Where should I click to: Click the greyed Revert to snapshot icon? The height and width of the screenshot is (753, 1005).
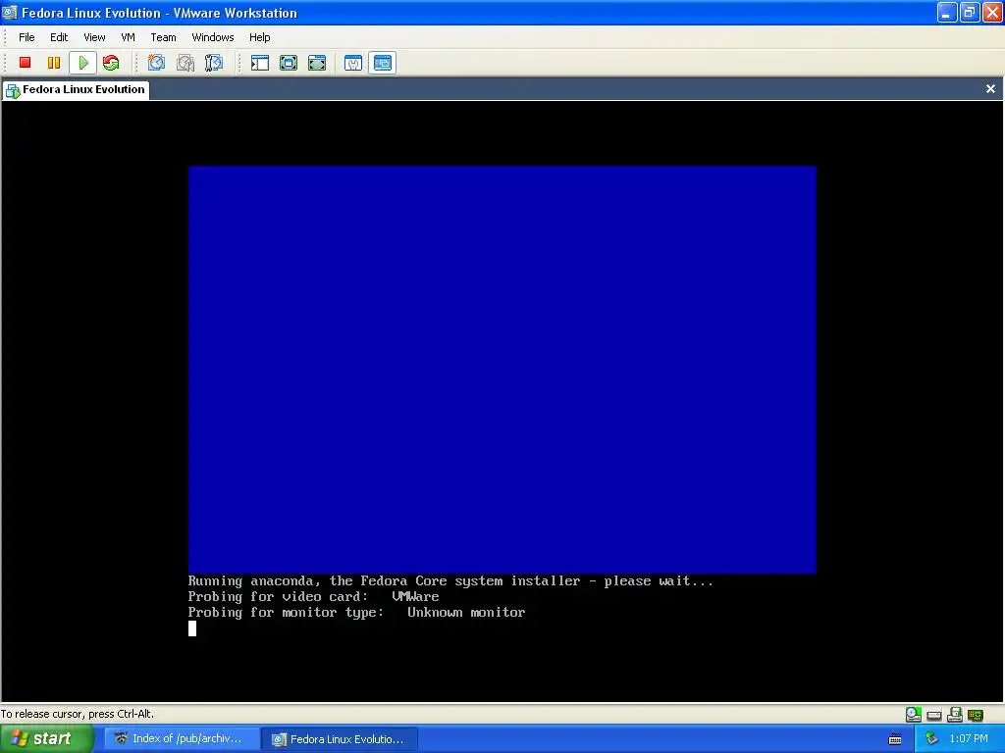(185, 63)
